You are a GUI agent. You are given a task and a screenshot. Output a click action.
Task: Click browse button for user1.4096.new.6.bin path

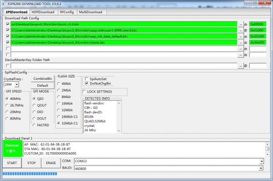point(240,31)
